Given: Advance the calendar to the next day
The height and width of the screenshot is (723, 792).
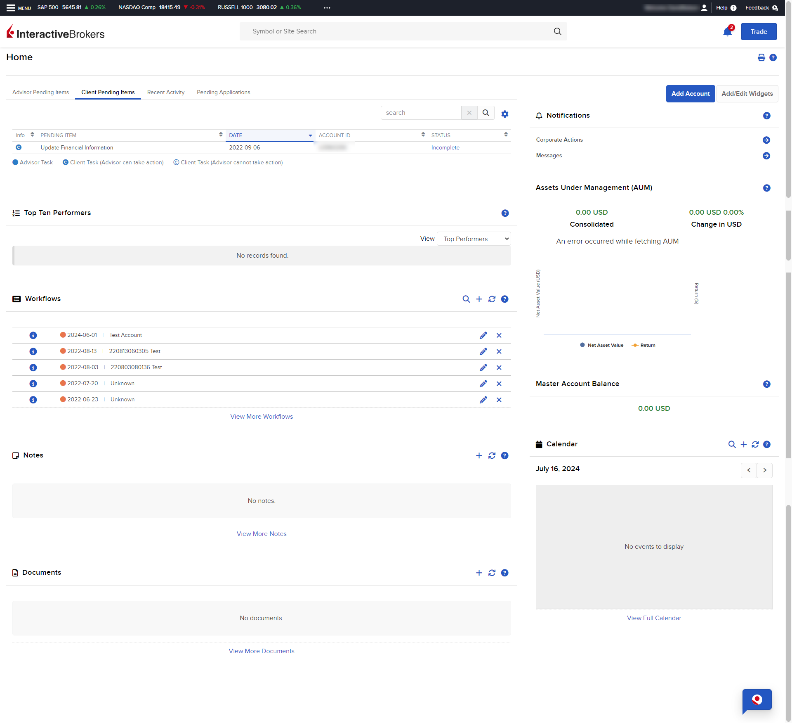Looking at the screenshot, I should point(765,470).
